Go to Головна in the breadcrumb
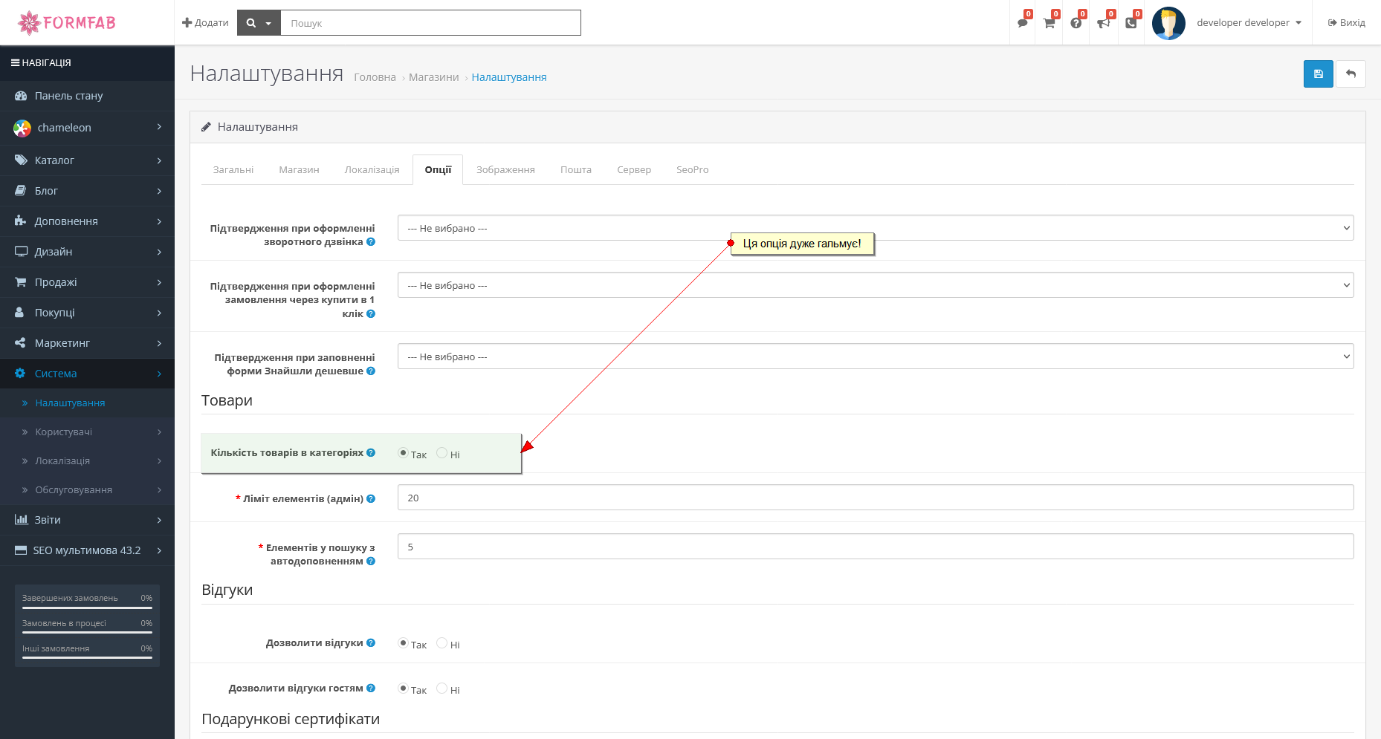Image resolution: width=1381 pixels, height=739 pixels. tap(375, 77)
